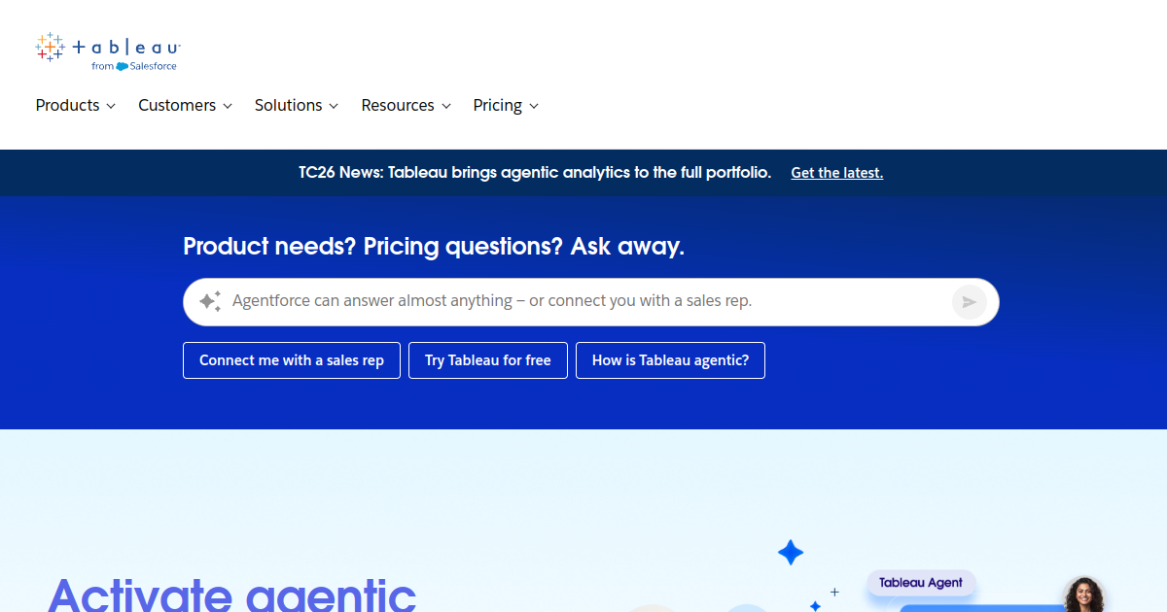
Task: Click 'How is Tableau agentic?' button
Action: tap(671, 360)
